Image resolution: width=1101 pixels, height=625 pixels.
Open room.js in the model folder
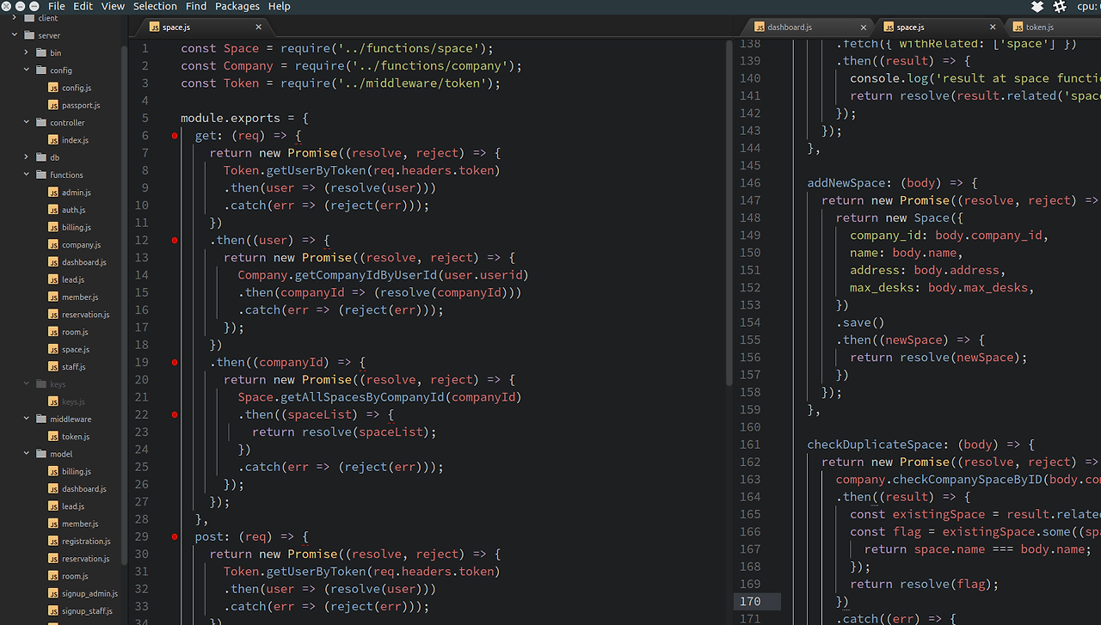75,576
